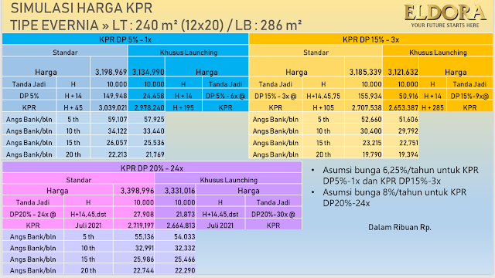Select the 'Asumsi bunga 8%/tahun' note
Image resolution: width=495 pixels, height=278 pixels.
(x=394, y=198)
